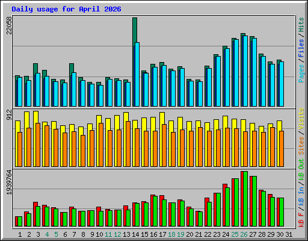Click the red kB bar for day 1
The height and width of the screenshot is (241, 308).
click(16, 221)
